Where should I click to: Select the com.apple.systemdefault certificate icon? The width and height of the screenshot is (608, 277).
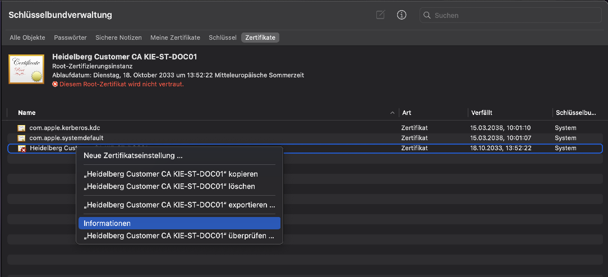point(21,138)
